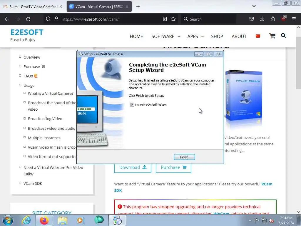The width and height of the screenshot is (301, 226).
Task: Open the VCam SDK sidebar link
Action: [33, 183]
